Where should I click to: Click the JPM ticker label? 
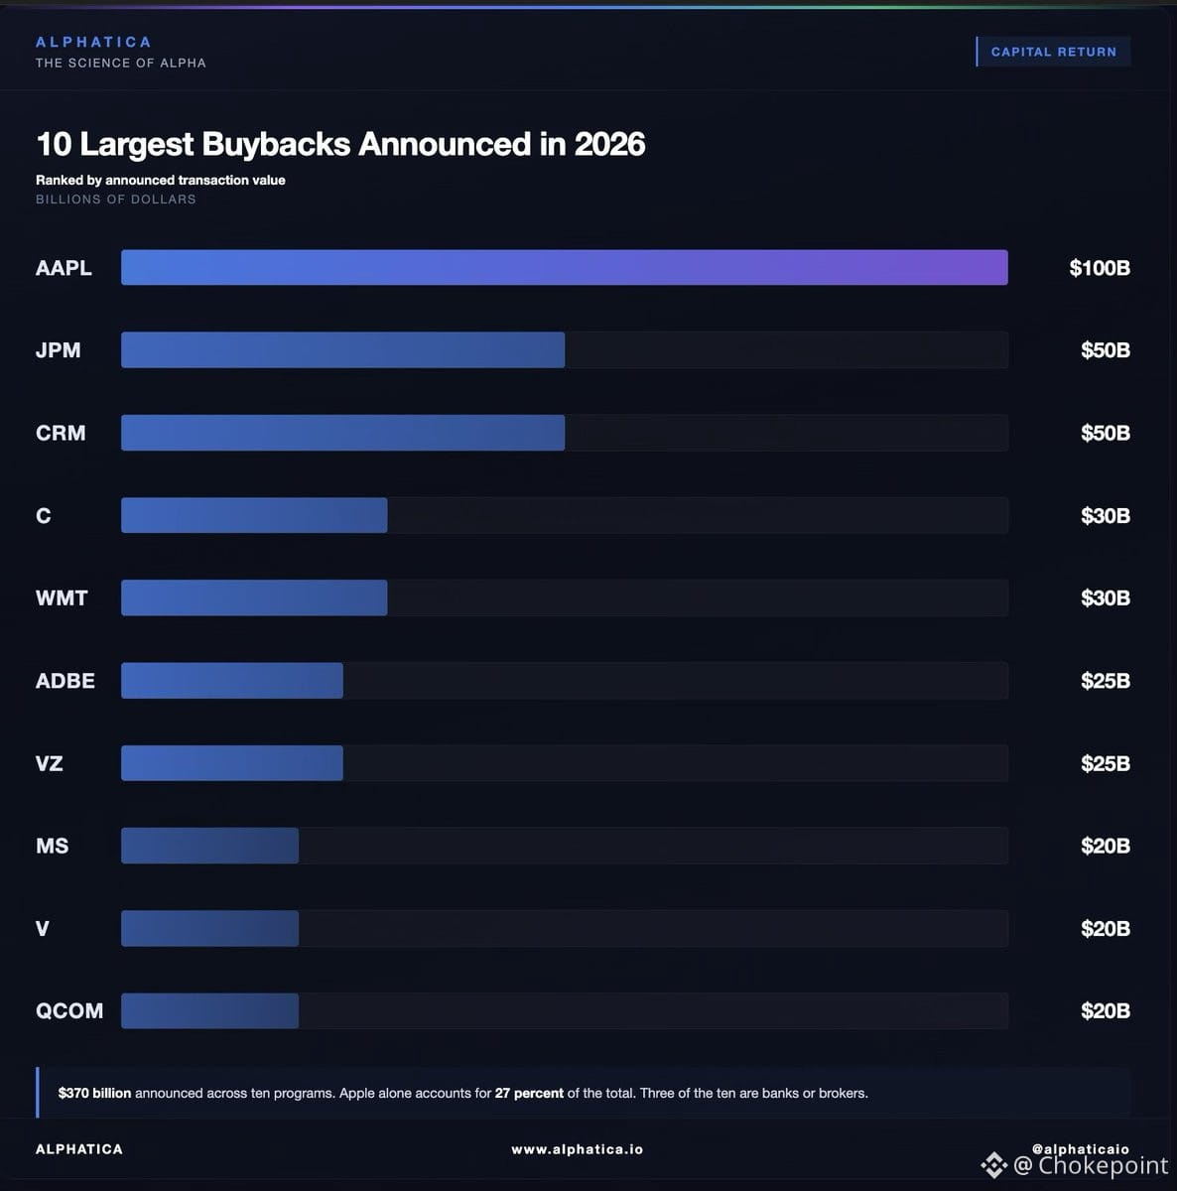coord(59,350)
